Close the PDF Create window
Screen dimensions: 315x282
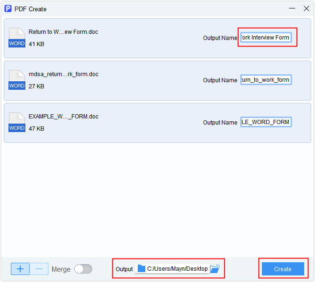tap(307, 8)
